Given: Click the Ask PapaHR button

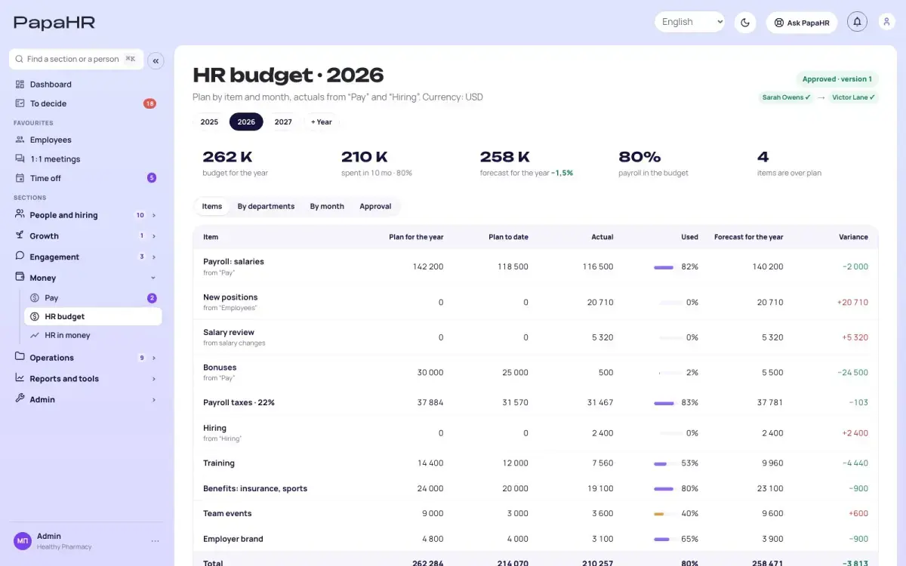Looking at the screenshot, I should (802, 23).
